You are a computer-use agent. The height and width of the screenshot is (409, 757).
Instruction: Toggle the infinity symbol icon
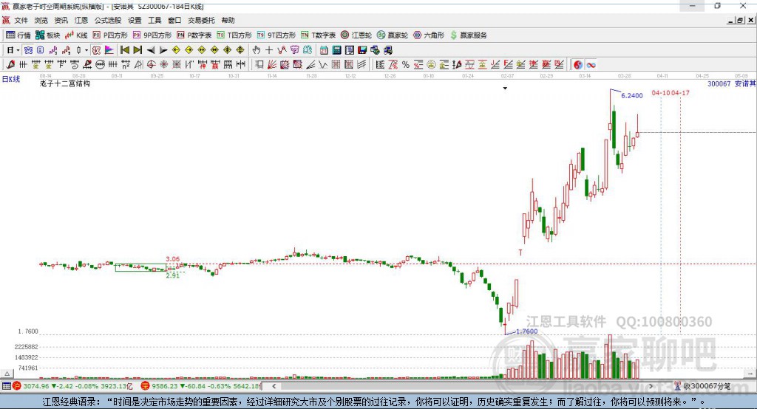click(591, 65)
